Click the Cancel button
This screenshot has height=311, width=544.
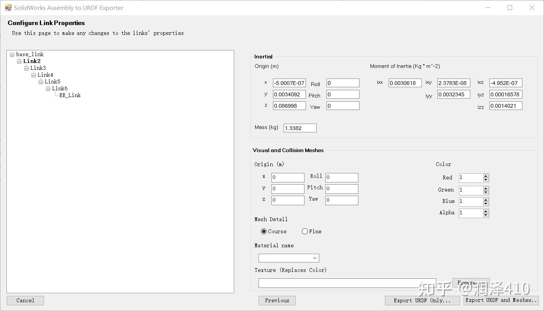25,300
